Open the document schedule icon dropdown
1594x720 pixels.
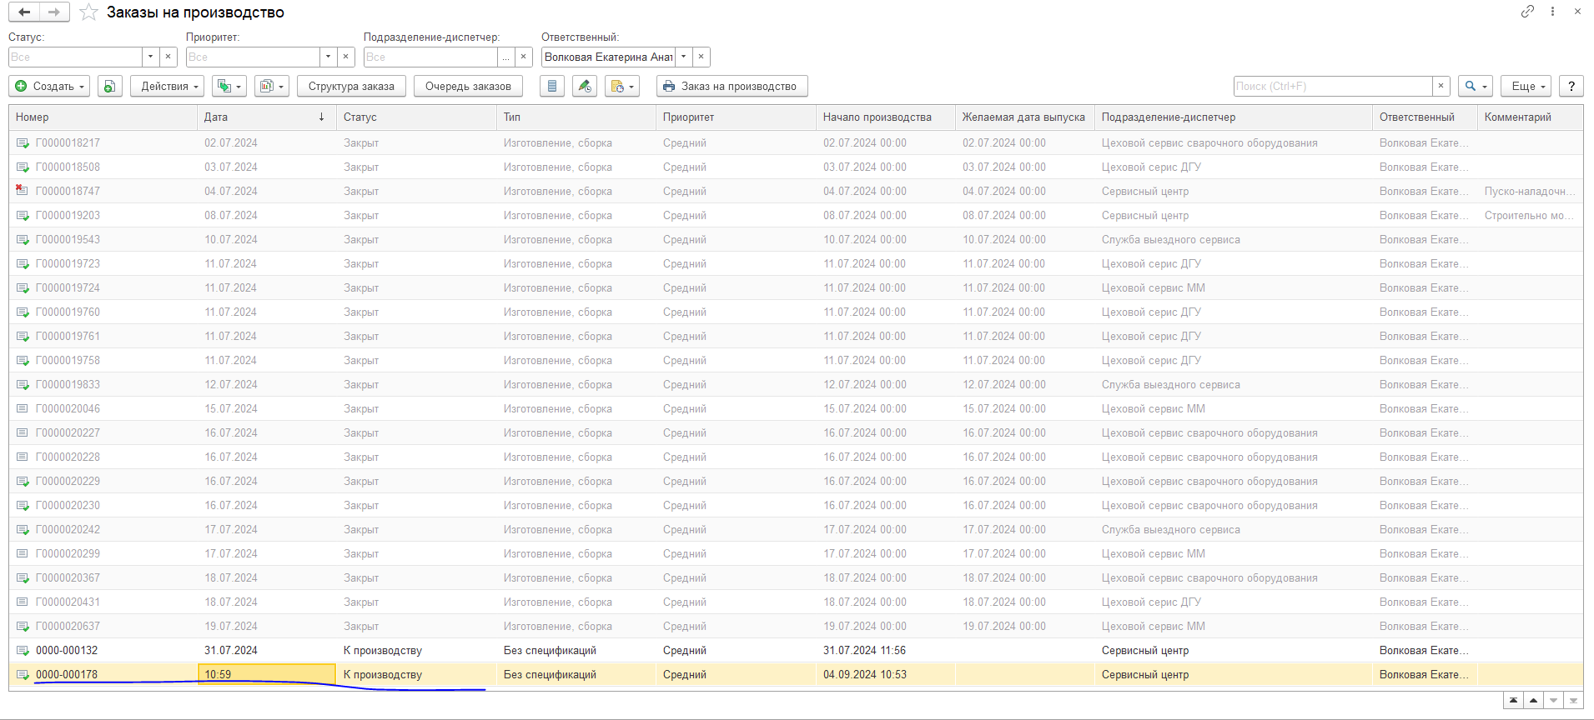tap(622, 86)
